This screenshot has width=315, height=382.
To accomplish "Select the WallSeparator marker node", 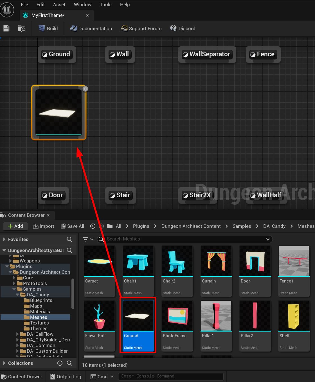I will pyautogui.click(x=207, y=54).
